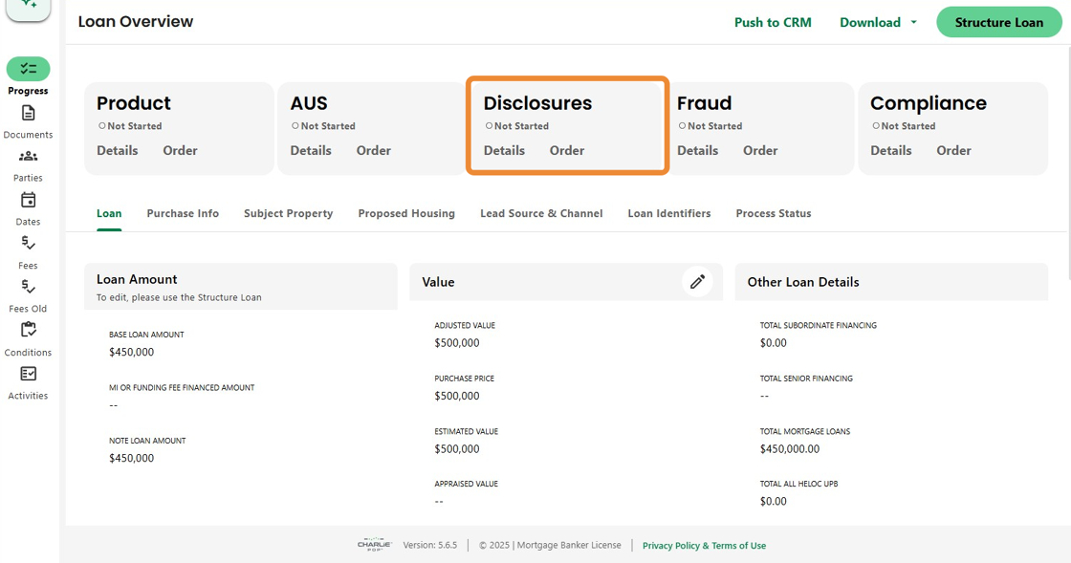This screenshot has width=1071, height=563.
Task: Select the Loan Identifiers tab
Action: (x=668, y=213)
